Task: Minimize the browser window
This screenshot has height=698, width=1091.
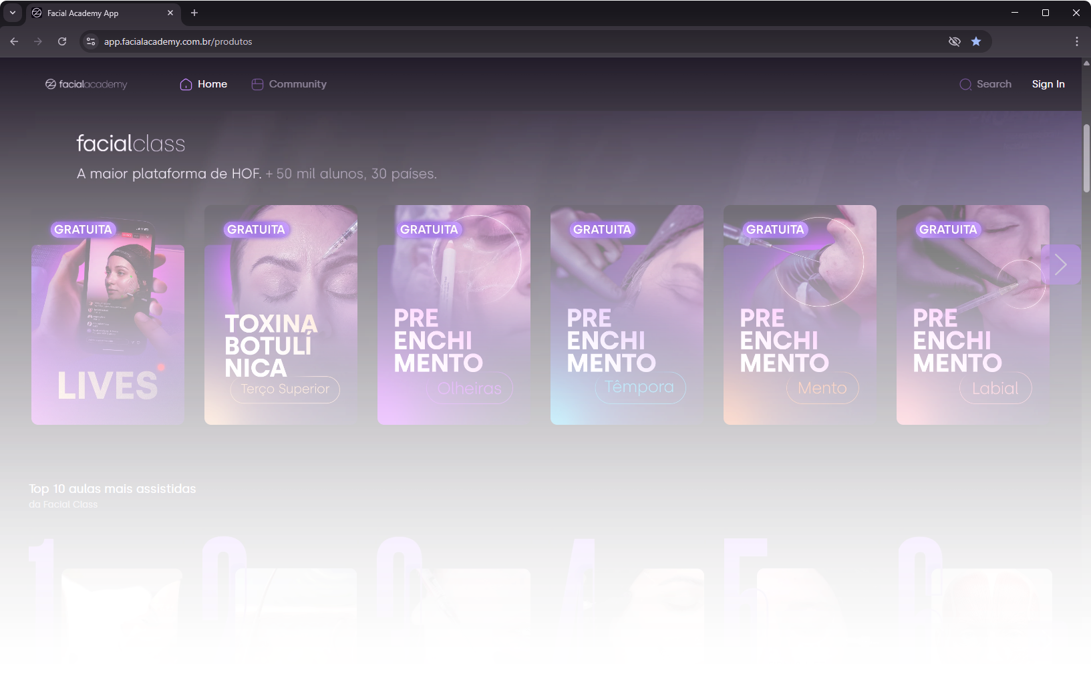Action: [1015, 13]
